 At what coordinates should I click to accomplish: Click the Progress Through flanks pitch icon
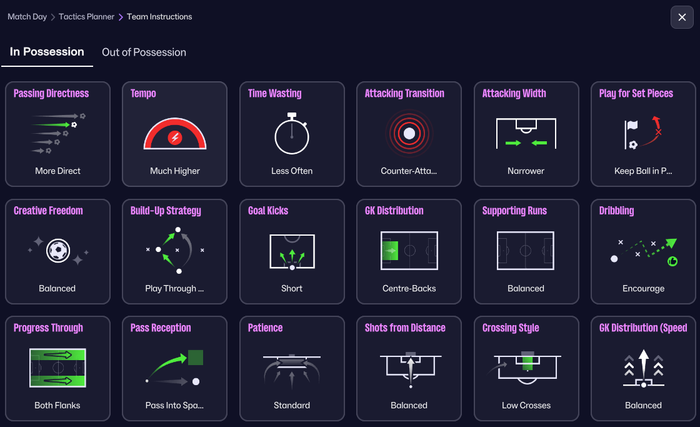[x=57, y=368]
